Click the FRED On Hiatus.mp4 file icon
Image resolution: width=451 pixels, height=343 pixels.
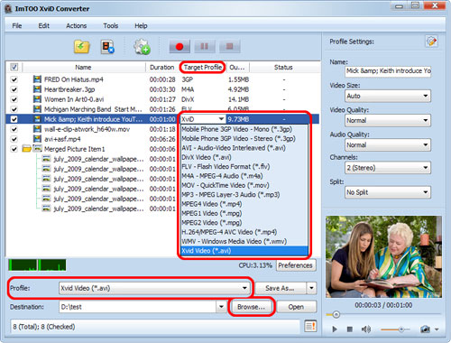click(x=37, y=79)
